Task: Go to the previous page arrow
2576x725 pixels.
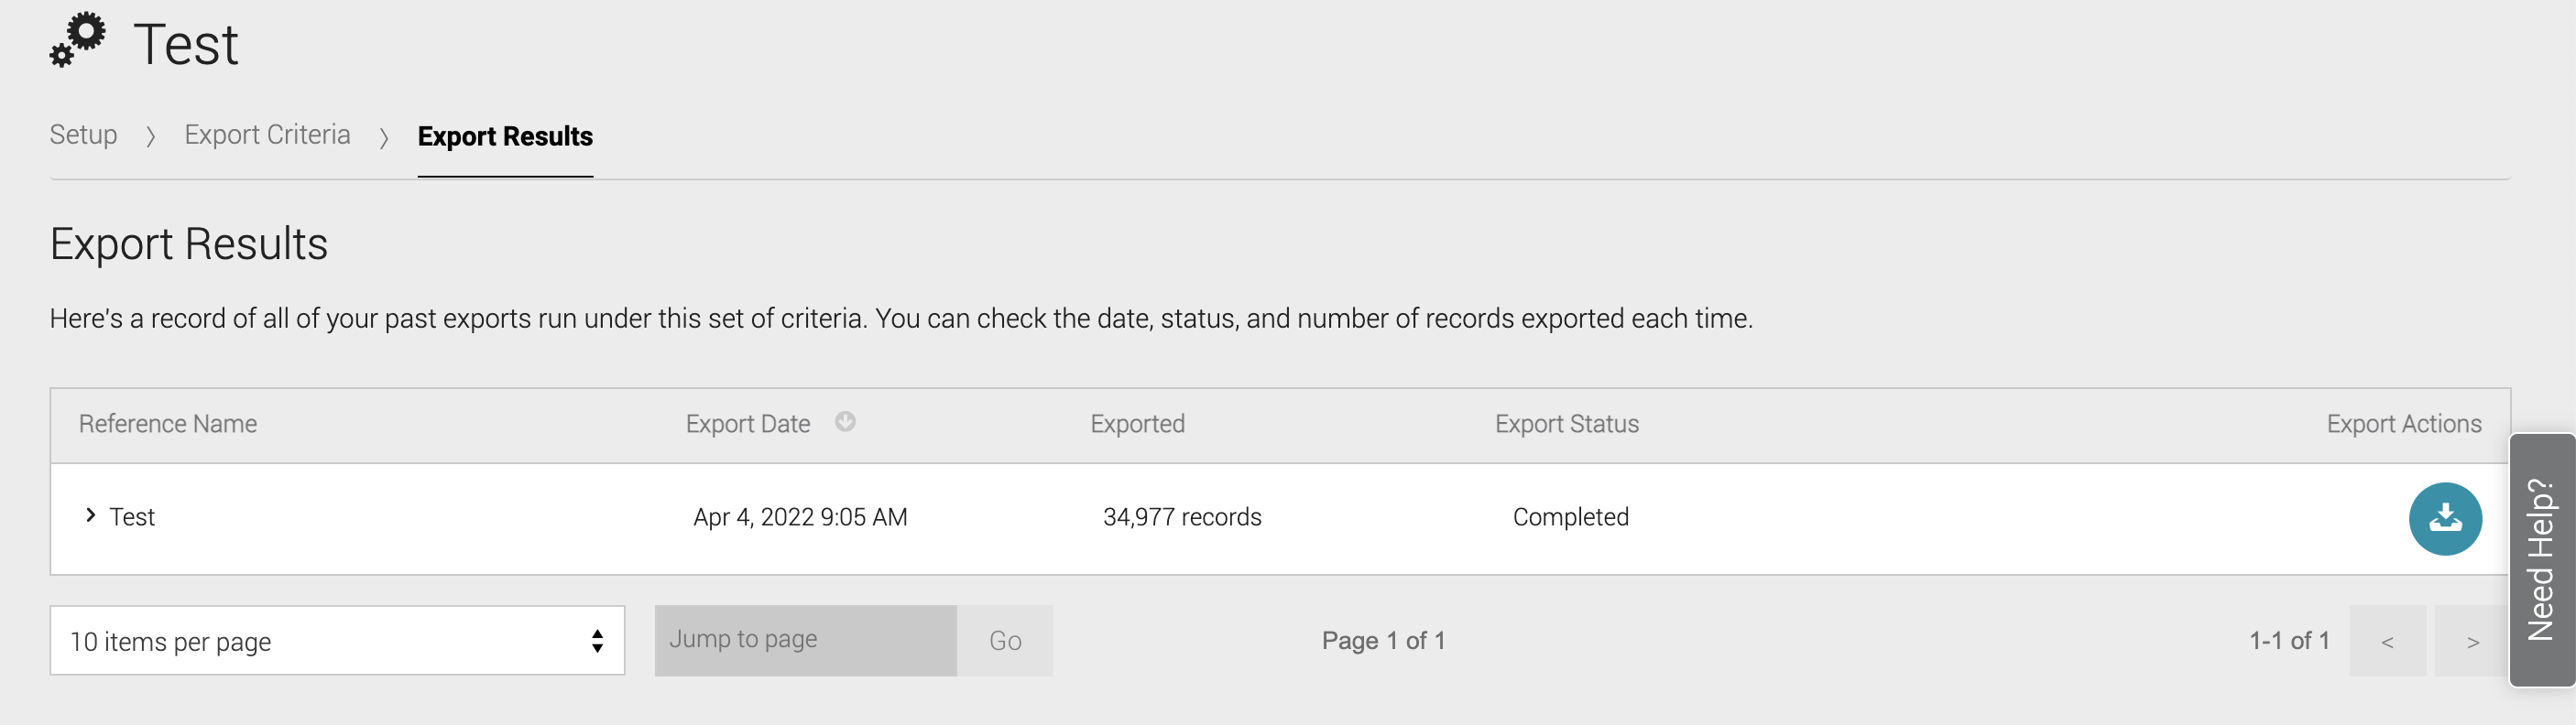Action: (x=2387, y=641)
